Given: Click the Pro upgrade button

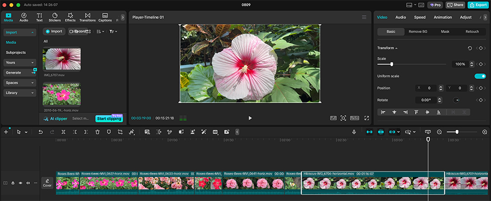Looking at the screenshot, I should [x=435, y=5].
